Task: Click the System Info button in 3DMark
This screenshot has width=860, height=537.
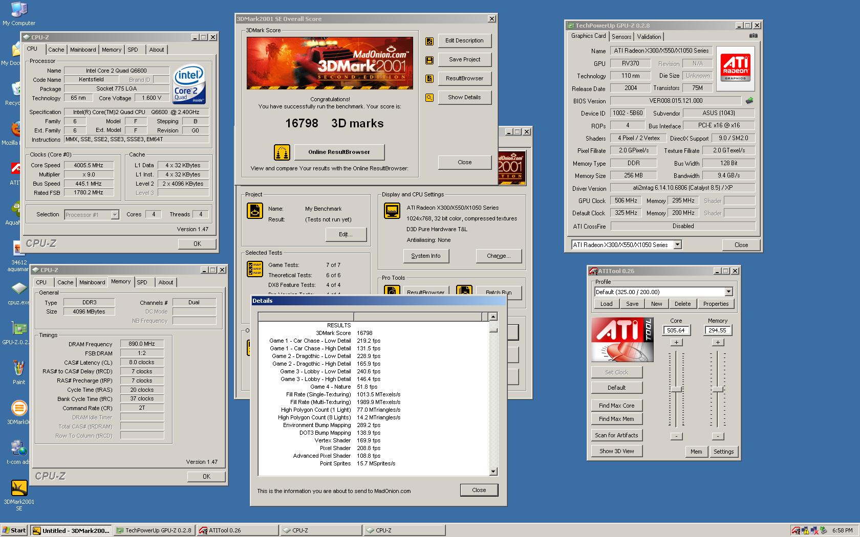Action: pyautogui.click(x=425, y=256)
